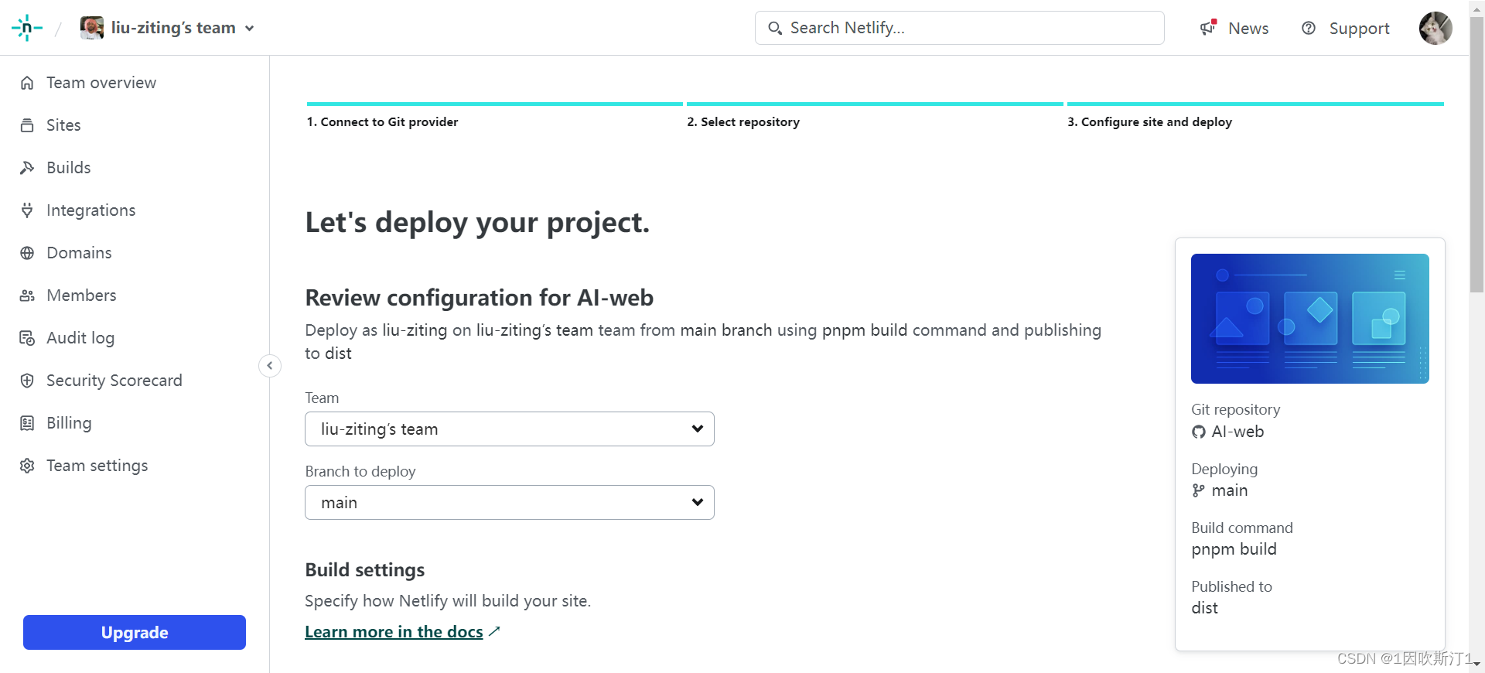Collapse the sidebar with the arrow toggle
Screen dimensions: 1485x673
click(x=270, y=365)
